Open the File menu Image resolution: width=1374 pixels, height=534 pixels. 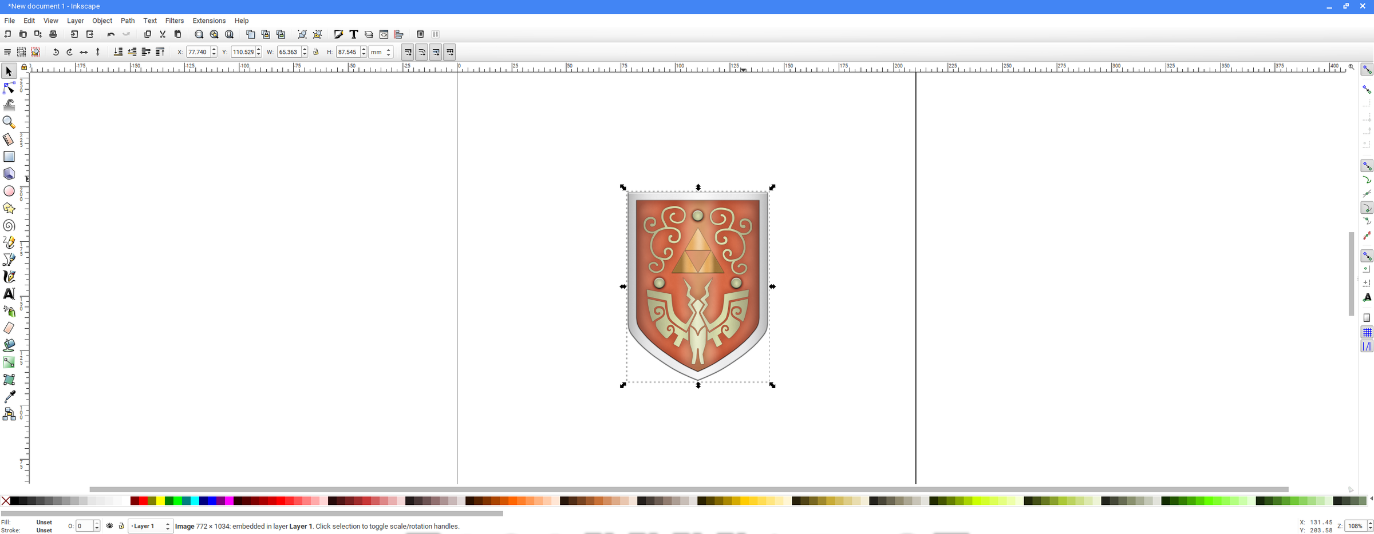point(10,21)
